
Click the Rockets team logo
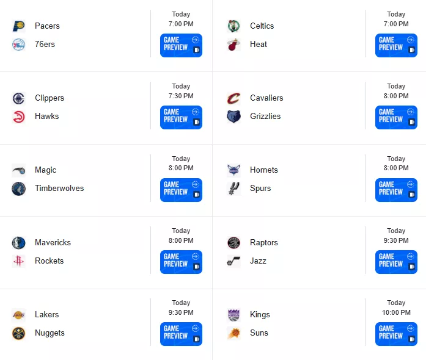click(x=19, y=261)
